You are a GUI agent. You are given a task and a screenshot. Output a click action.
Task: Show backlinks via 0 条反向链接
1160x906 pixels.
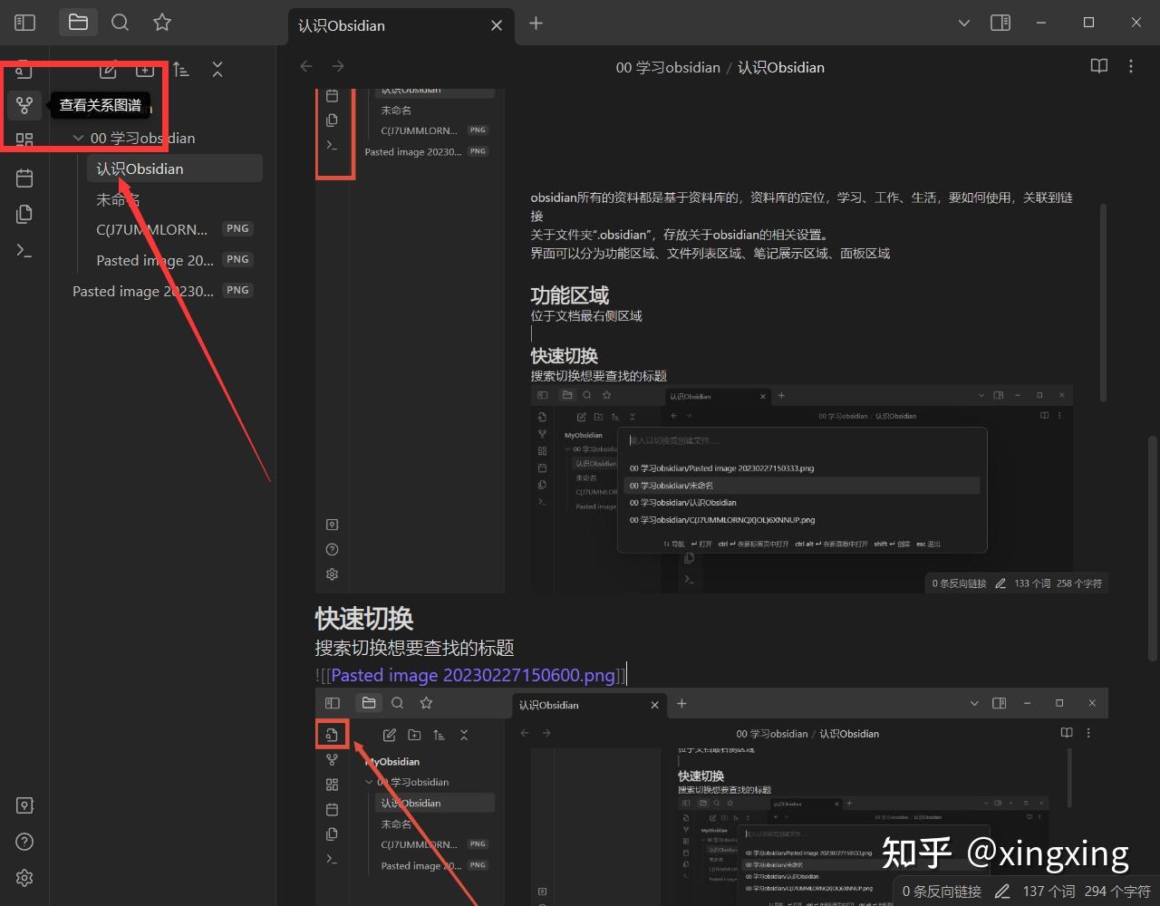coord(942,892)
